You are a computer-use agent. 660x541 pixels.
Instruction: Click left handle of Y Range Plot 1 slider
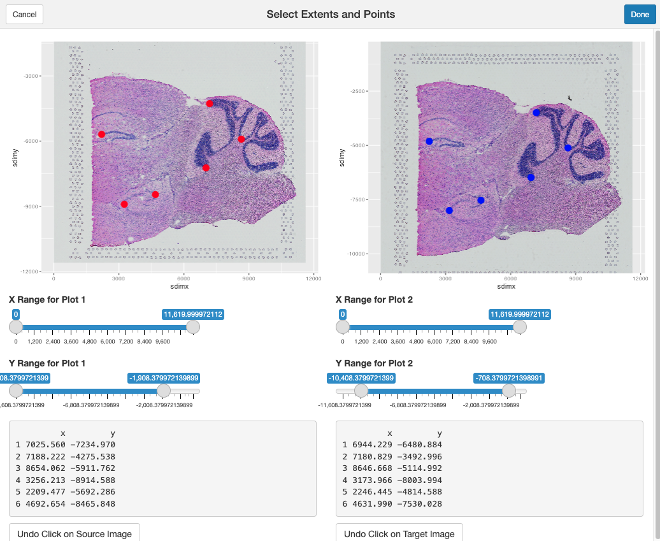point(16,391)
